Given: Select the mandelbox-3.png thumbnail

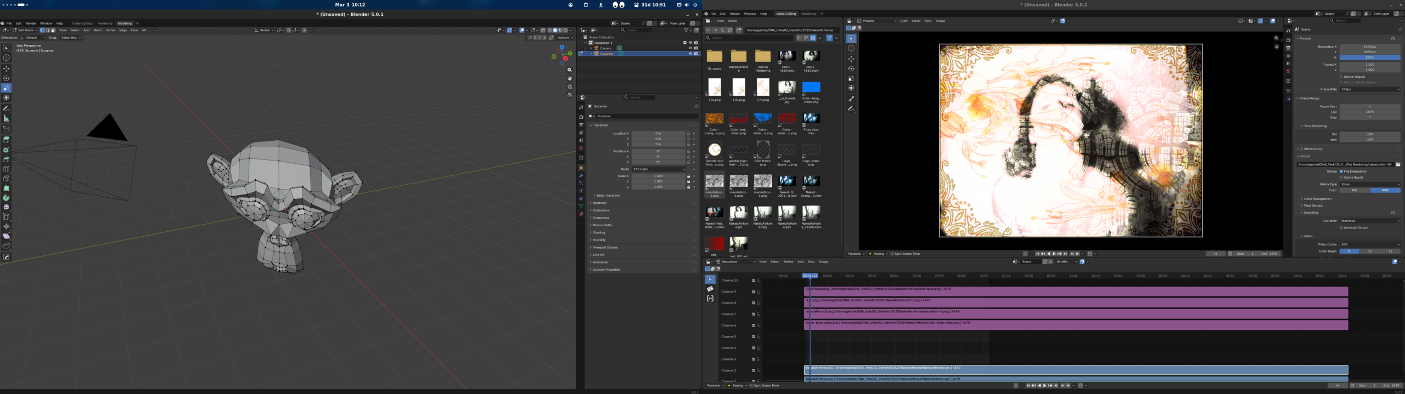Looking at the screenshot, I should pyautogui.click(x=715, y=186).
